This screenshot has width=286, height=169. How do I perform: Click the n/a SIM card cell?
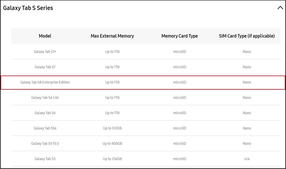(247, 159)
